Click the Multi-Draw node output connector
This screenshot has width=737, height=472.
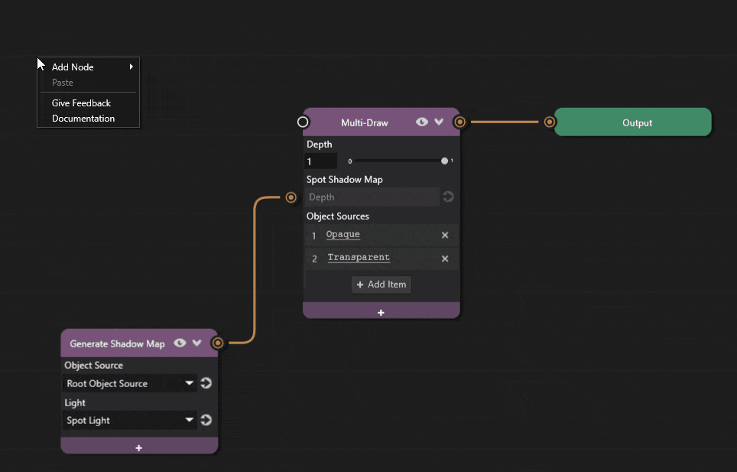point(459,122)
